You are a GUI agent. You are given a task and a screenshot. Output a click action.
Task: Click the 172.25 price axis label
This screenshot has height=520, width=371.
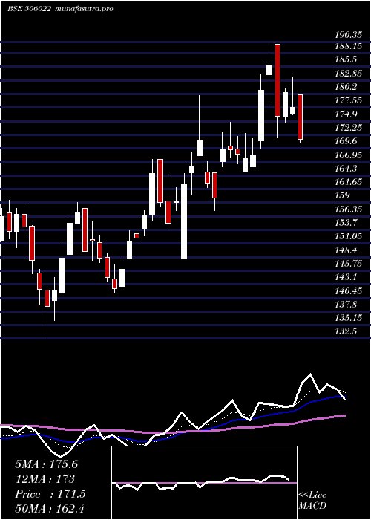click(348, 127)
